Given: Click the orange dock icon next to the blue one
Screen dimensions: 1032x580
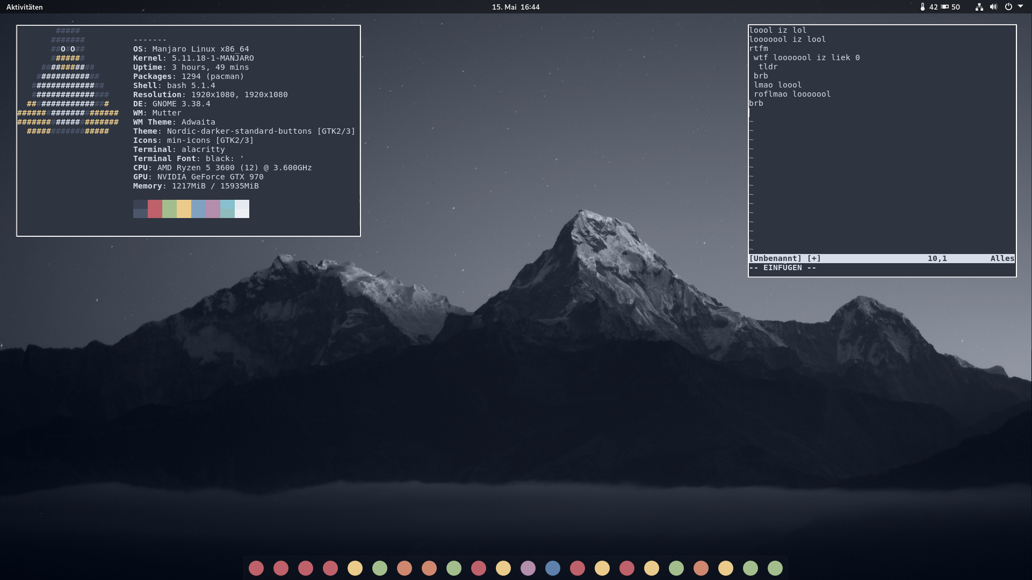Looking at the screenshot, I should click(x=429, y=568).
